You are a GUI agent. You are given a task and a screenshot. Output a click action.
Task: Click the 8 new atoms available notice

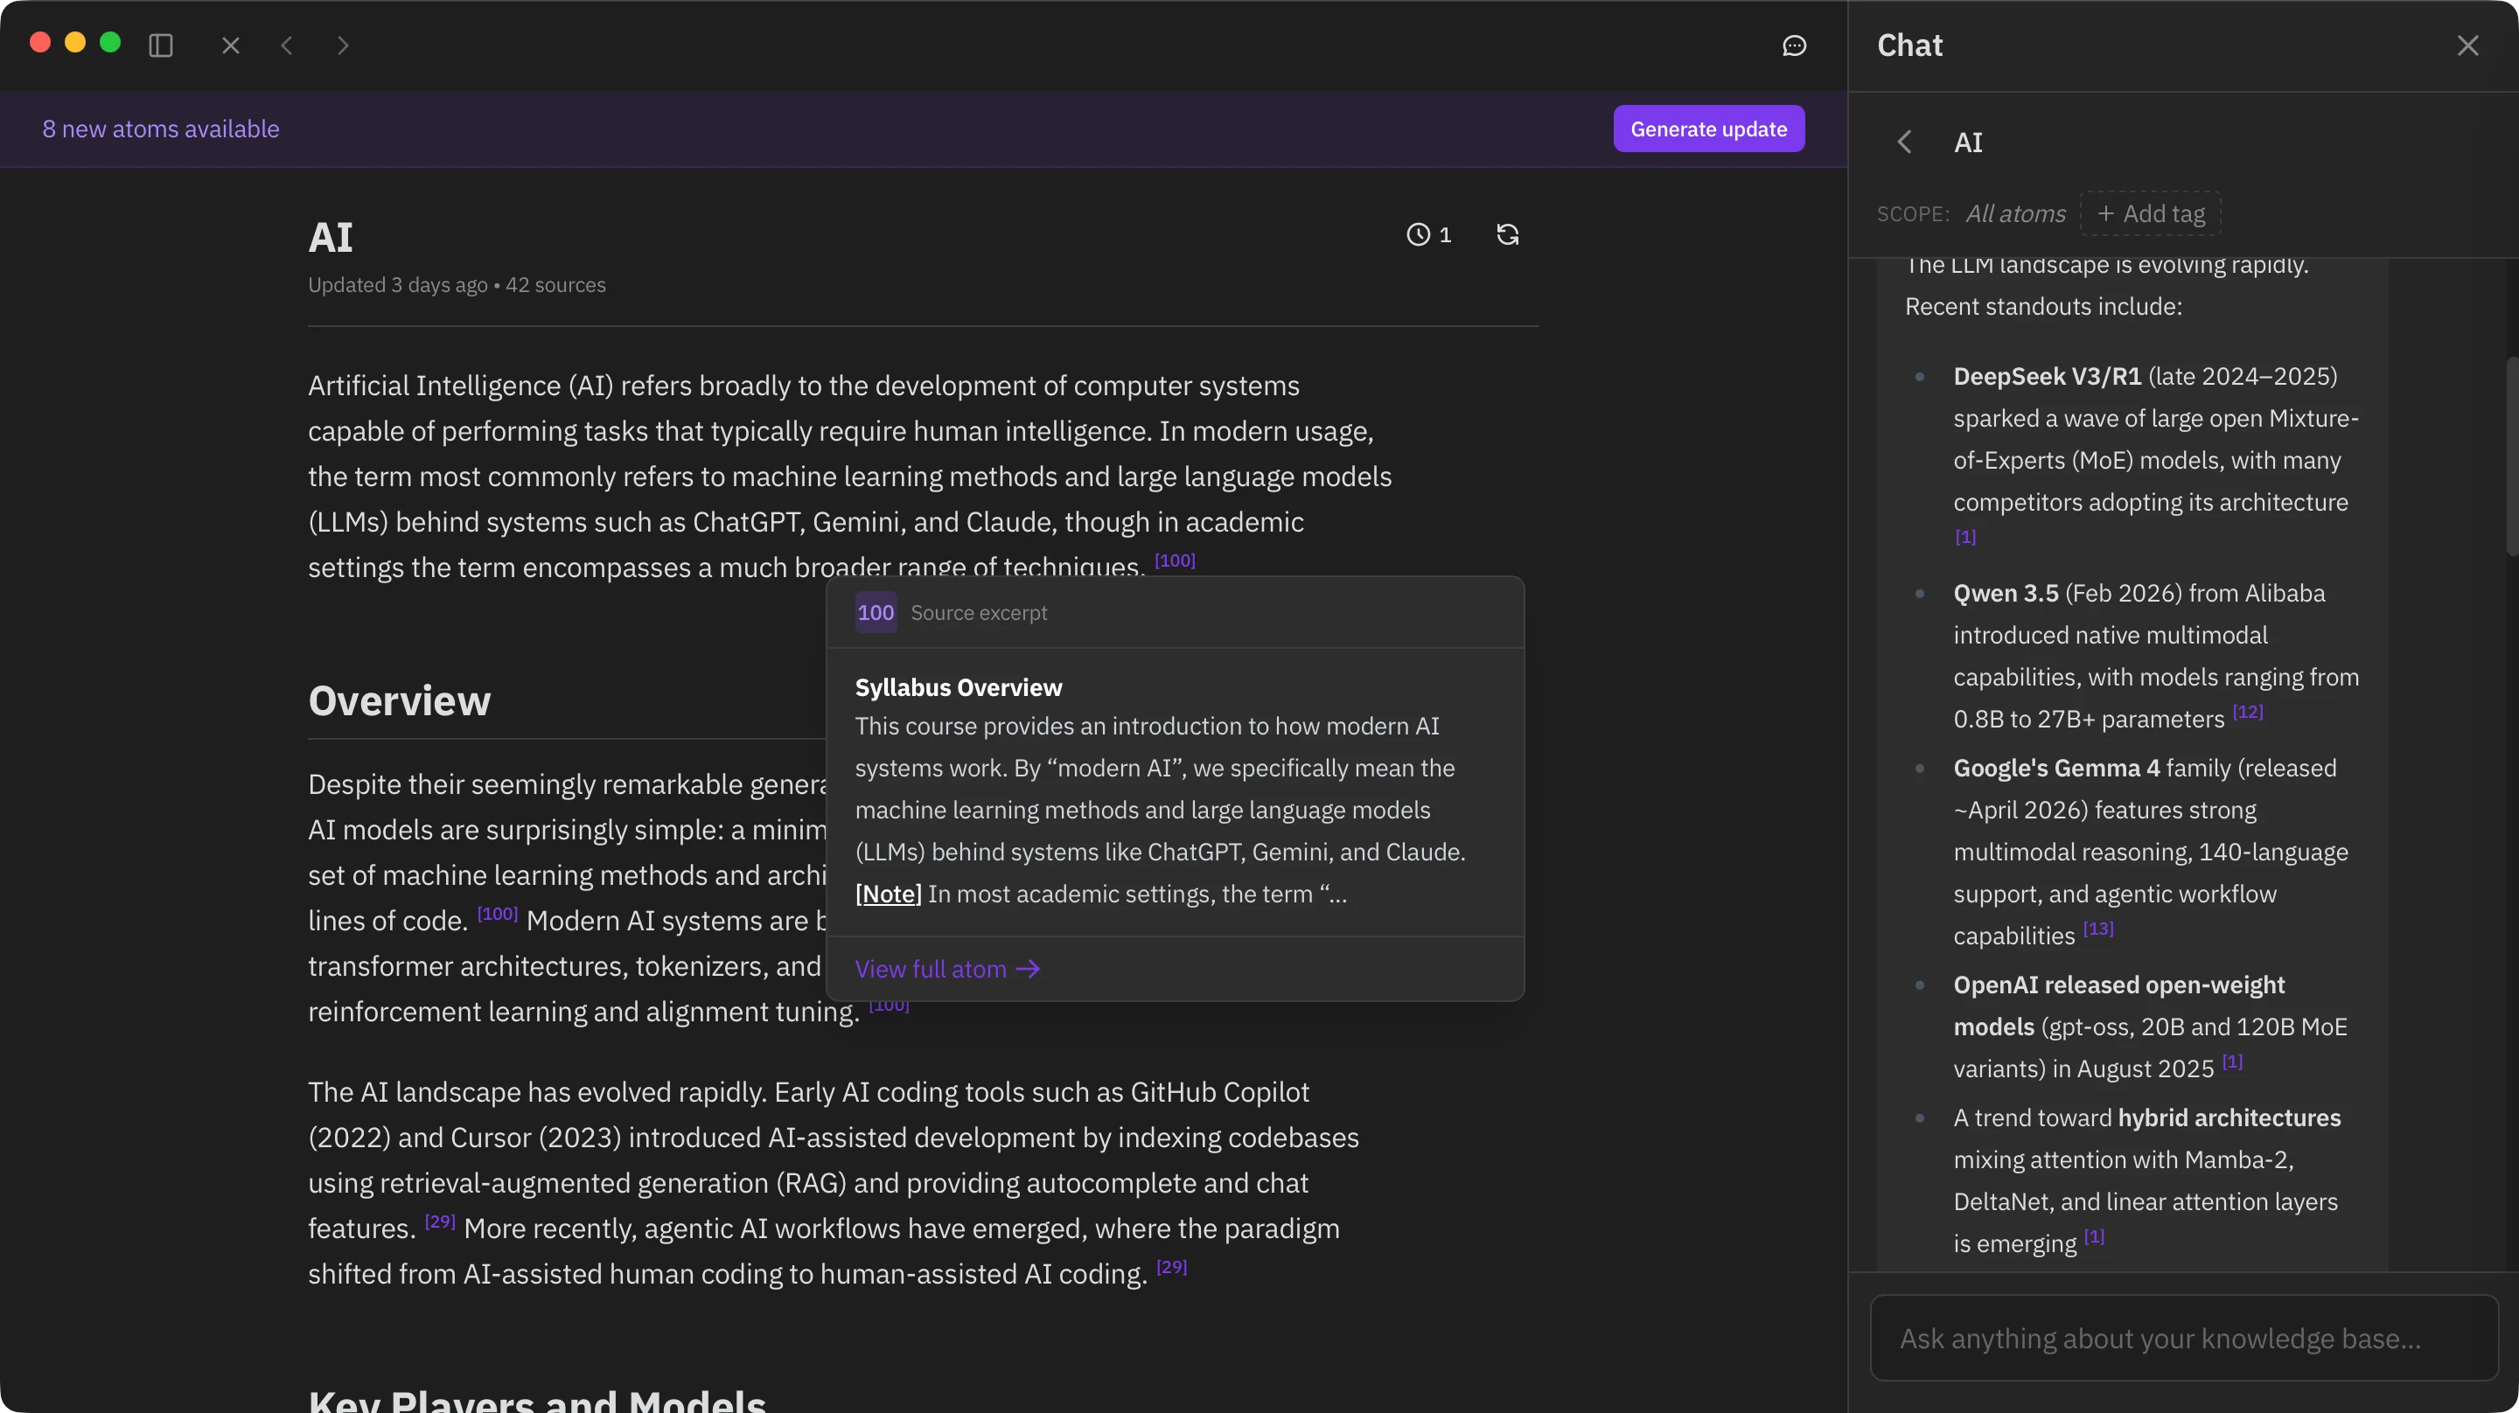(159, 129)
